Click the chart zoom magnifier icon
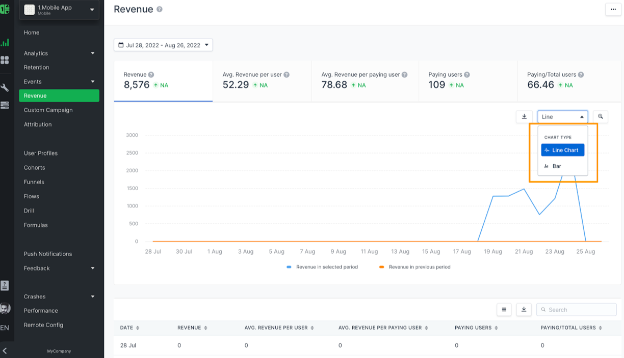The width and height of the screenshot is (624, 358). point(601,117)
